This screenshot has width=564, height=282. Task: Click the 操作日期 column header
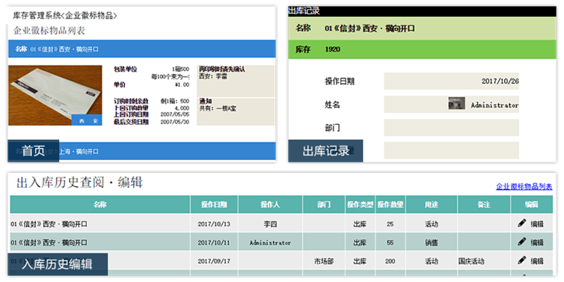214,205
